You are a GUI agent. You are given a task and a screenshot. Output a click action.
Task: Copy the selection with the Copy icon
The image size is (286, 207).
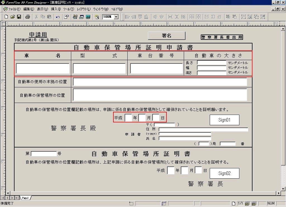click(x=43, y=17)
